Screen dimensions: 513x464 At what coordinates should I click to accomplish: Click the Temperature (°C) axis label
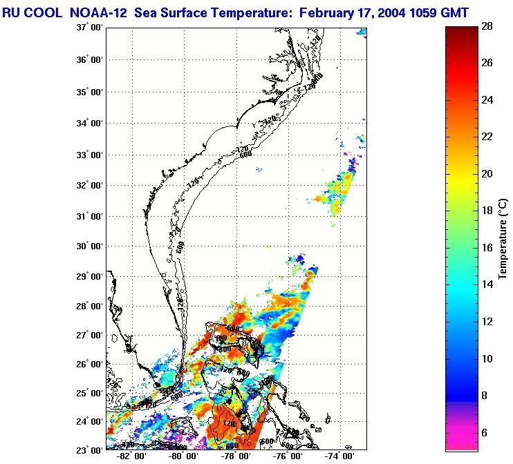click(x=504, y=238)
